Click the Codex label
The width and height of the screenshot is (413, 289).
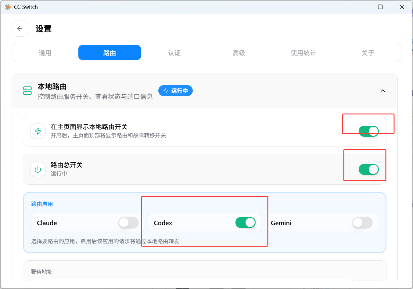(x=163, y=223)
